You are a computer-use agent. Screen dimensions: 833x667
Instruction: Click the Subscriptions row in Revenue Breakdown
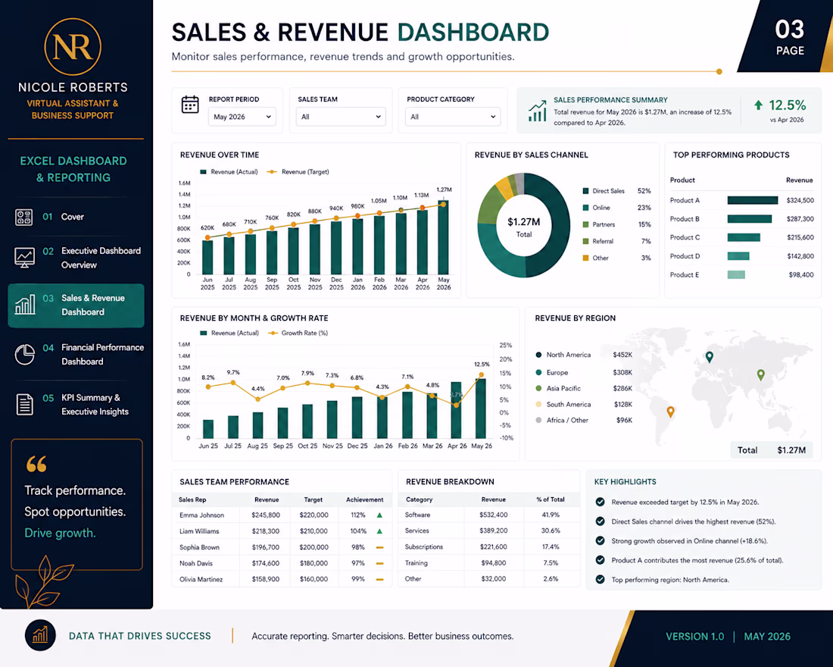(488, 546)
